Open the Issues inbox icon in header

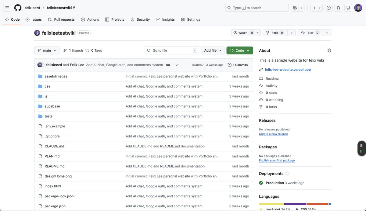pyautogui.click(x=328, y=8)
